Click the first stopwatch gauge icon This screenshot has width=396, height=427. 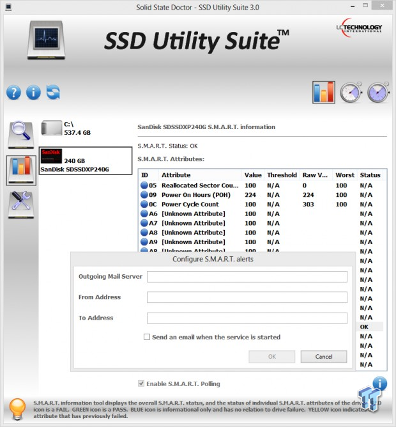point(351,93)
